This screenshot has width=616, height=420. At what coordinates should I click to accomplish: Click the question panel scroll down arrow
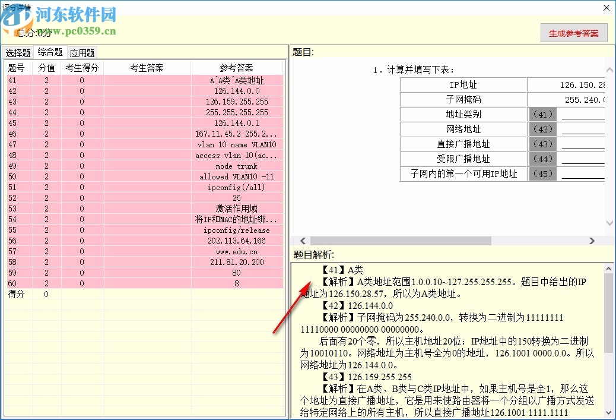pyautogui.click(x=609, y=223)
